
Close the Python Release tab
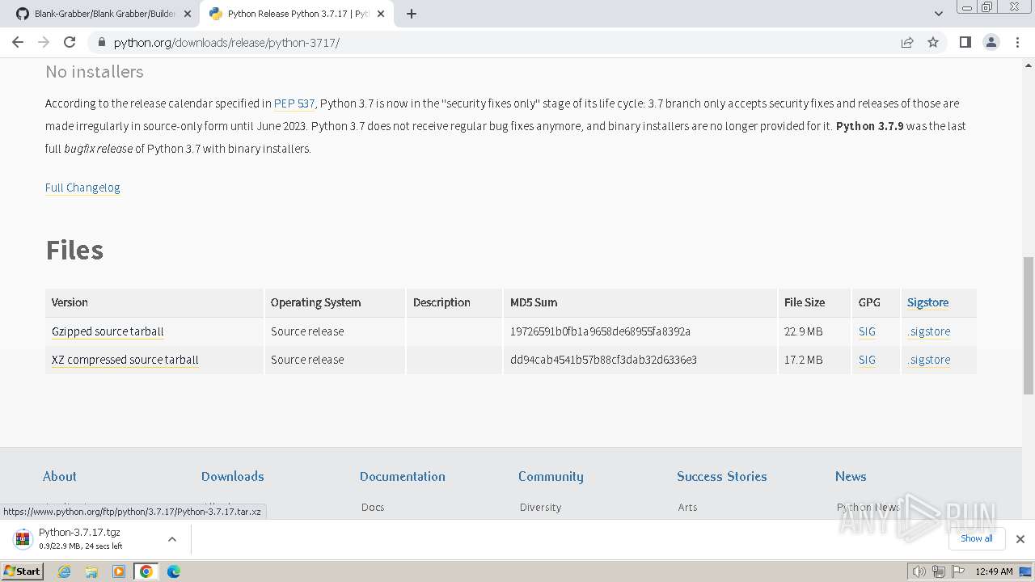(x=381, y=14)
